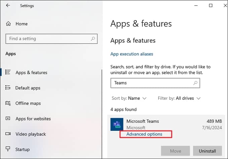Open the Startup apps section
Viewport: 228px width, 159px height.
point(22,150)
